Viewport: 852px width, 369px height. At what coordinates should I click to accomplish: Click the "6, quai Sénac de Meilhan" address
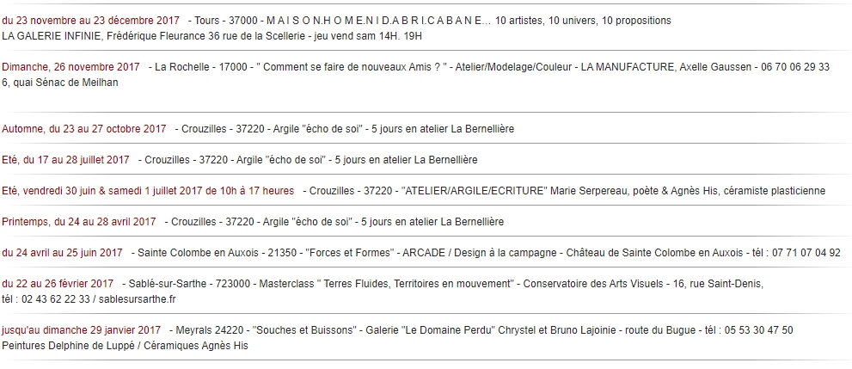coord(60,83)
